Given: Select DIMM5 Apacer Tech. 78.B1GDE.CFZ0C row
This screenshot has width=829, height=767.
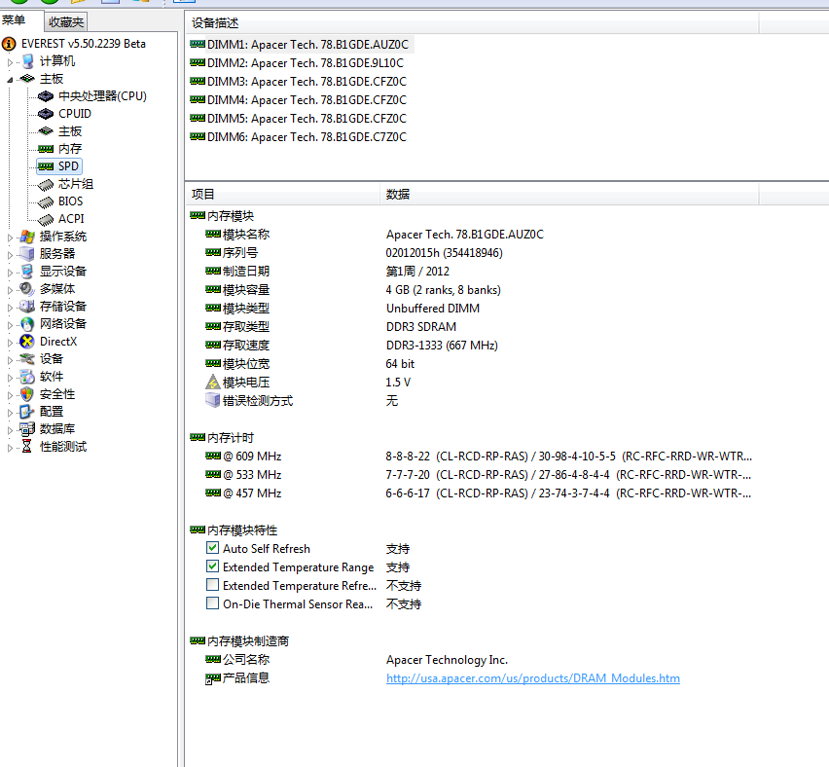Looking at the screenshot, I should (x=299, y=119).
